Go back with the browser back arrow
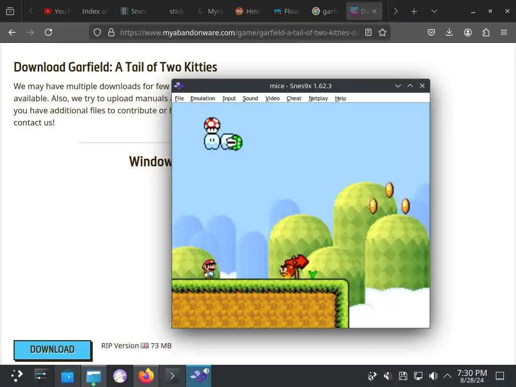Viewport: 516px width, 387px height. [12, 32]
